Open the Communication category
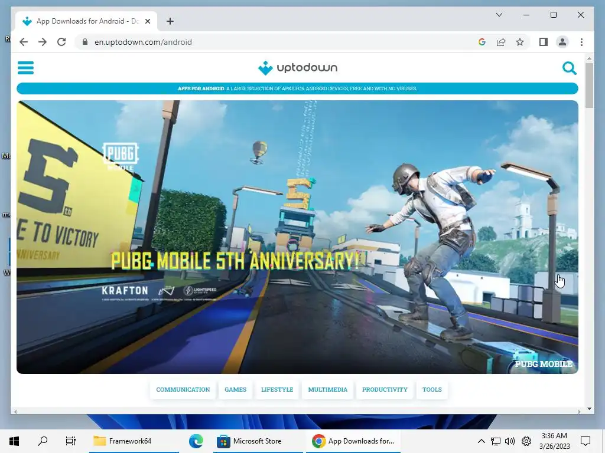This screenshot has width=605, height=453. pyautogui.click(x=183, y=389)
